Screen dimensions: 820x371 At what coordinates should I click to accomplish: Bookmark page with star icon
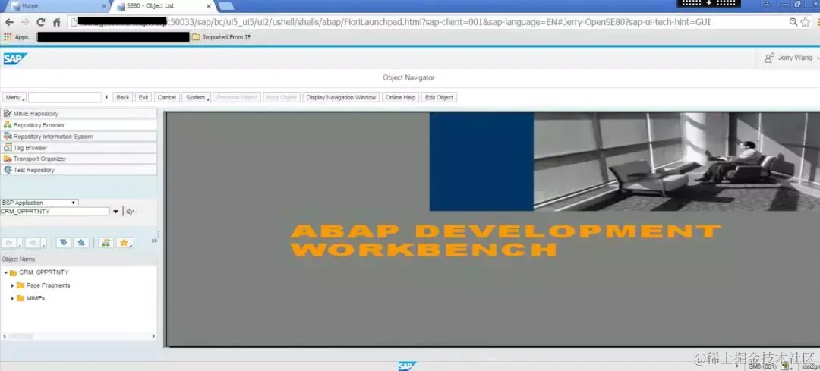[806, 22]
